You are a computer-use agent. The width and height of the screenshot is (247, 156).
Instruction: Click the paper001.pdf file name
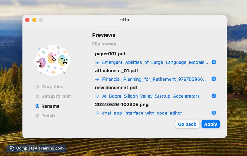pyautogui.click(x=110, y=54)
